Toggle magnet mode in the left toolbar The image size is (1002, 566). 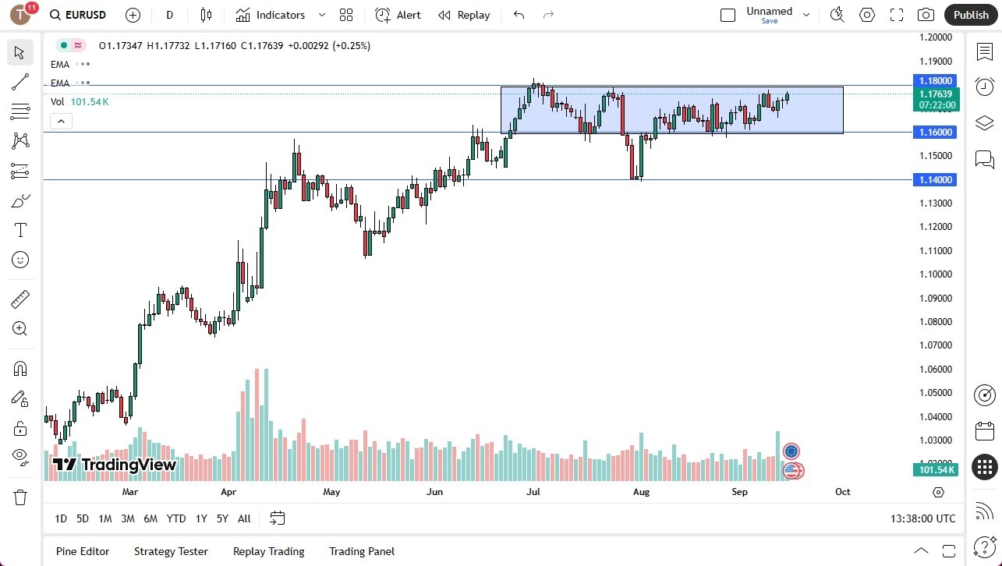click(x=19, y=368)
